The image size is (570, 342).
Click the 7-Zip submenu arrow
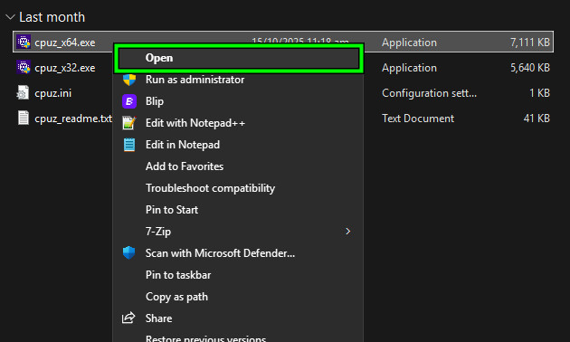click(348, 231)
